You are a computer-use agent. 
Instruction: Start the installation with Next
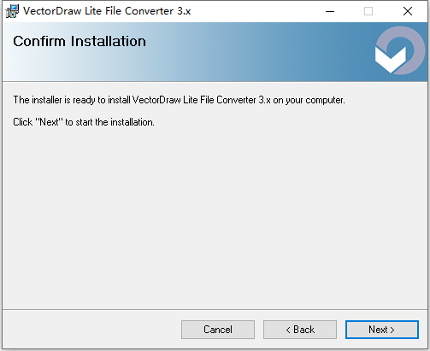[382, 330]
